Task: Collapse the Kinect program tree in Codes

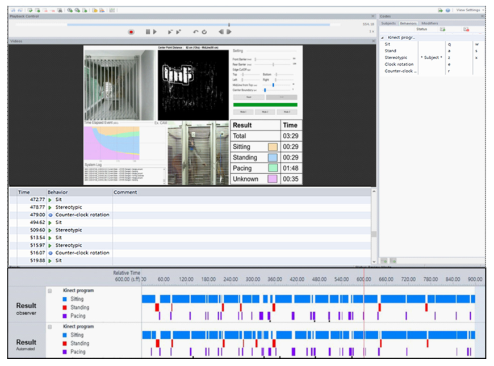Action: (382, 37)
